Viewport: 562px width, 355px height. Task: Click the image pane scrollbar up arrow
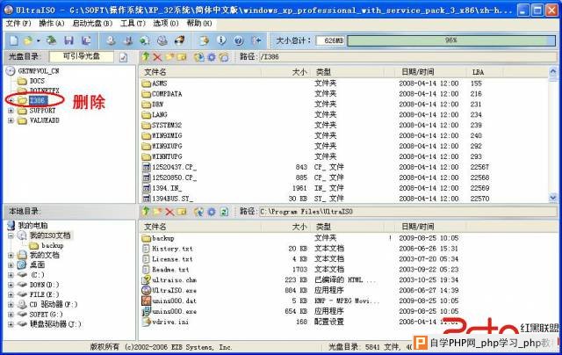(552, 71)
